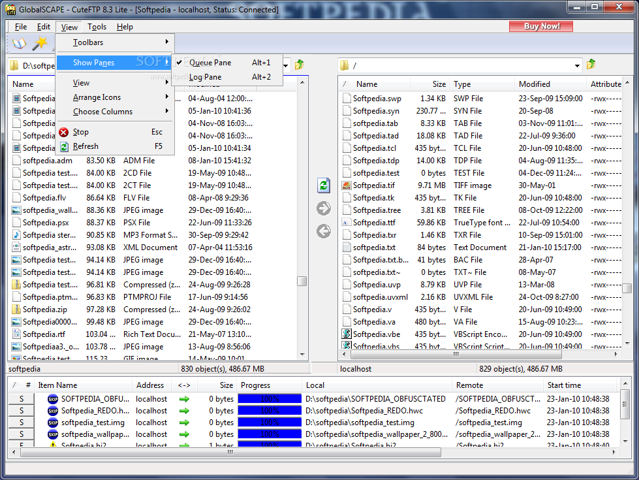This screenshot has width=639, height=480.
Task: Close the open View menu
Action: click(x=69, y=27)
